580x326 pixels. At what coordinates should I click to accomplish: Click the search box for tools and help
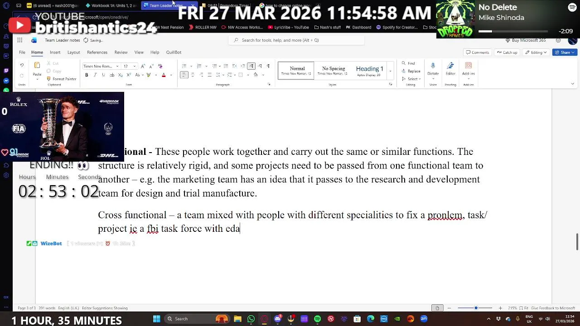[296, 40]
